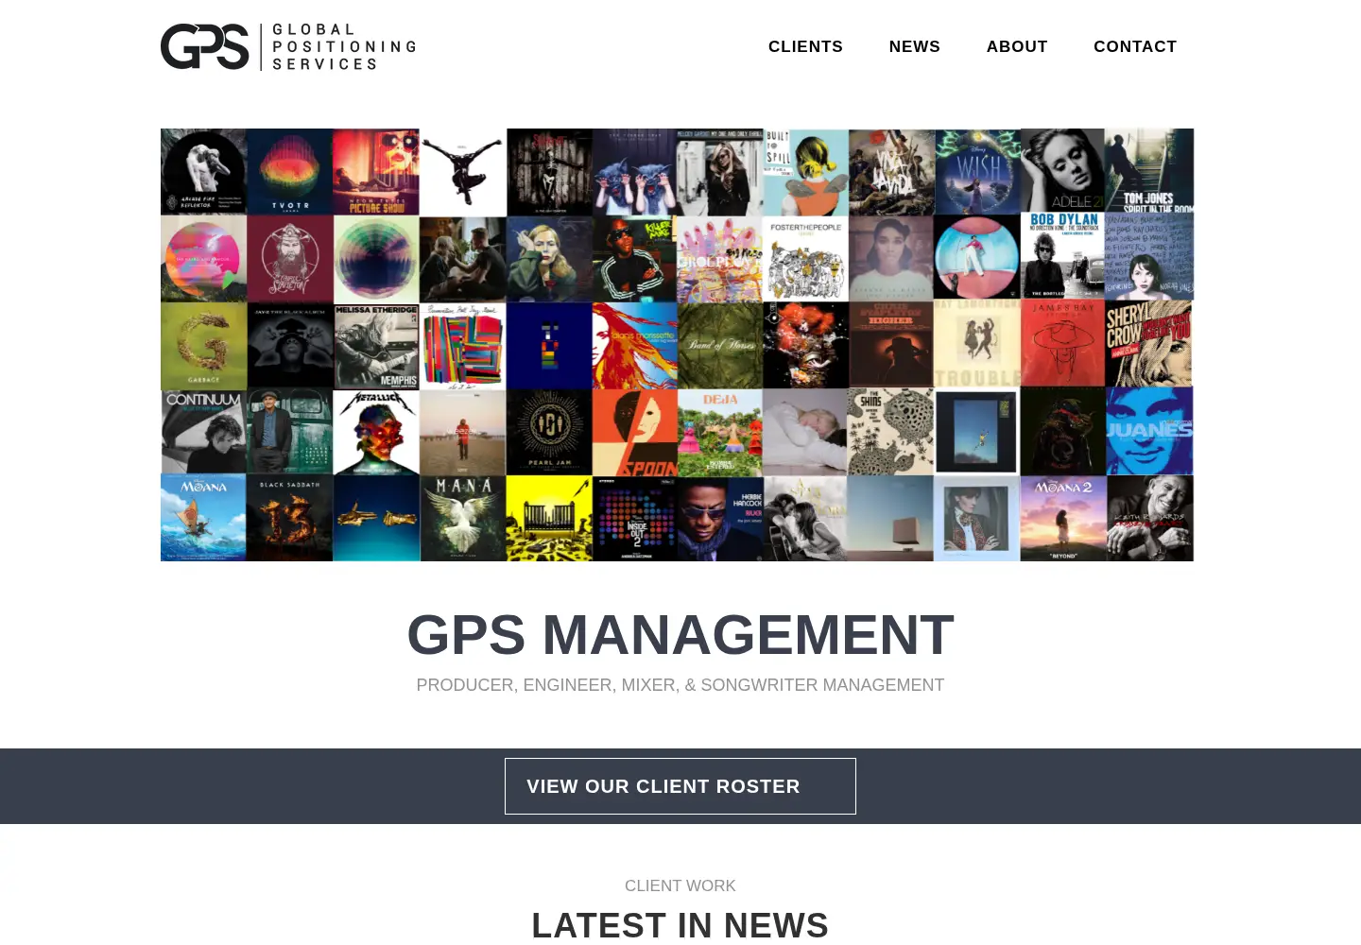Click the Higher album cover

891,345
